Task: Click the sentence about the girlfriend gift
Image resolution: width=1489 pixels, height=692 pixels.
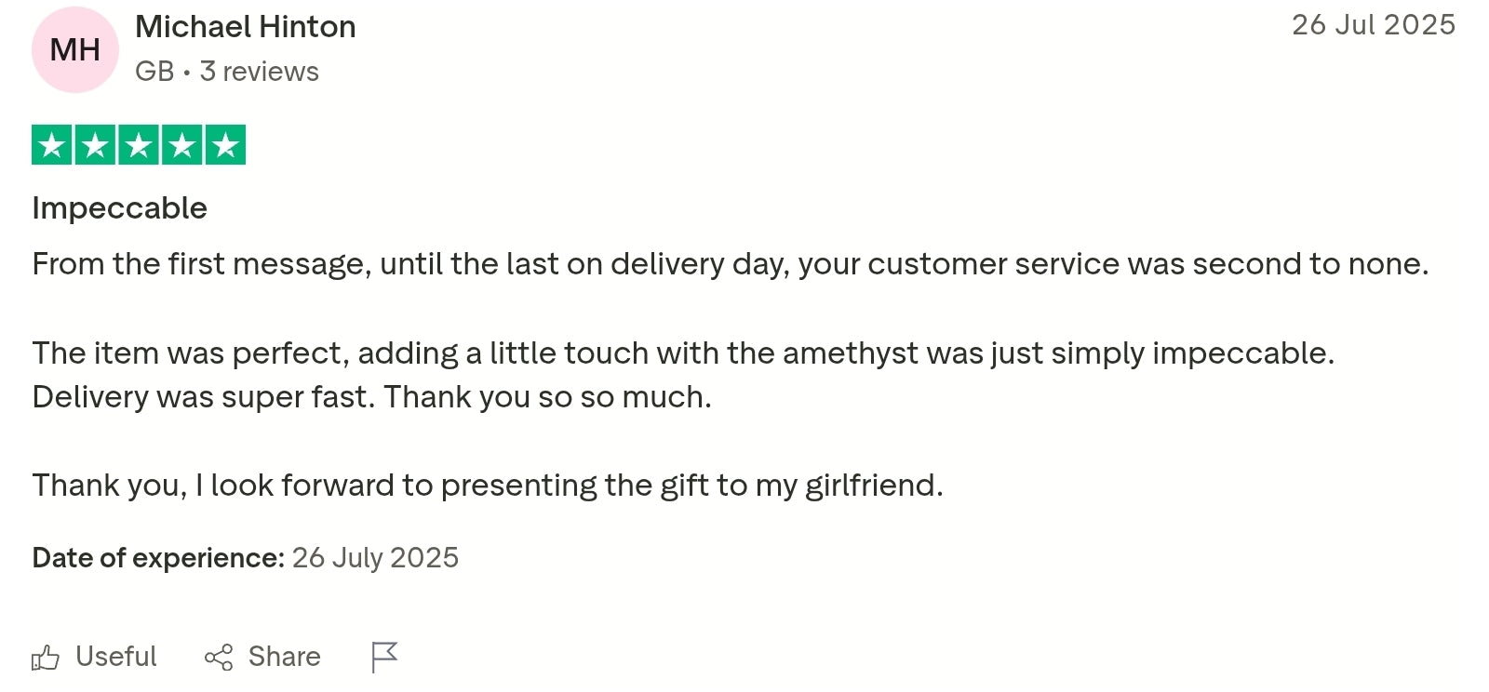Action: [x=488, y=486]
